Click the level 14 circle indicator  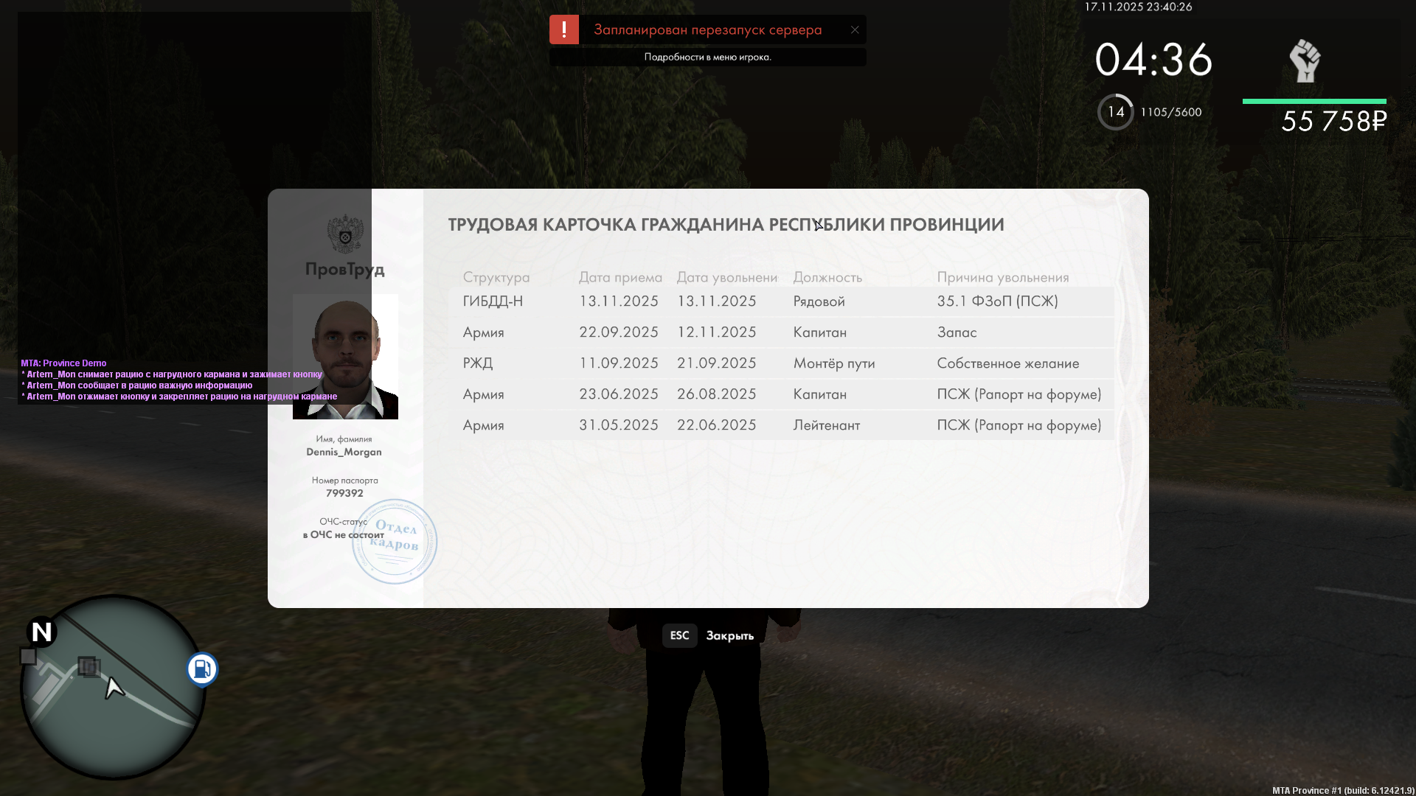coord(1115,112)
